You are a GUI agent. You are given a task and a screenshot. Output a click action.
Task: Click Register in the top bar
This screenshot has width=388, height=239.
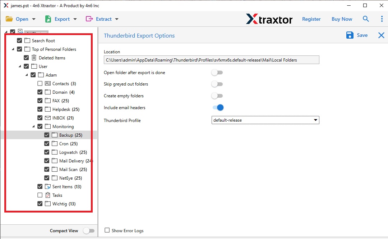point(311,19)
